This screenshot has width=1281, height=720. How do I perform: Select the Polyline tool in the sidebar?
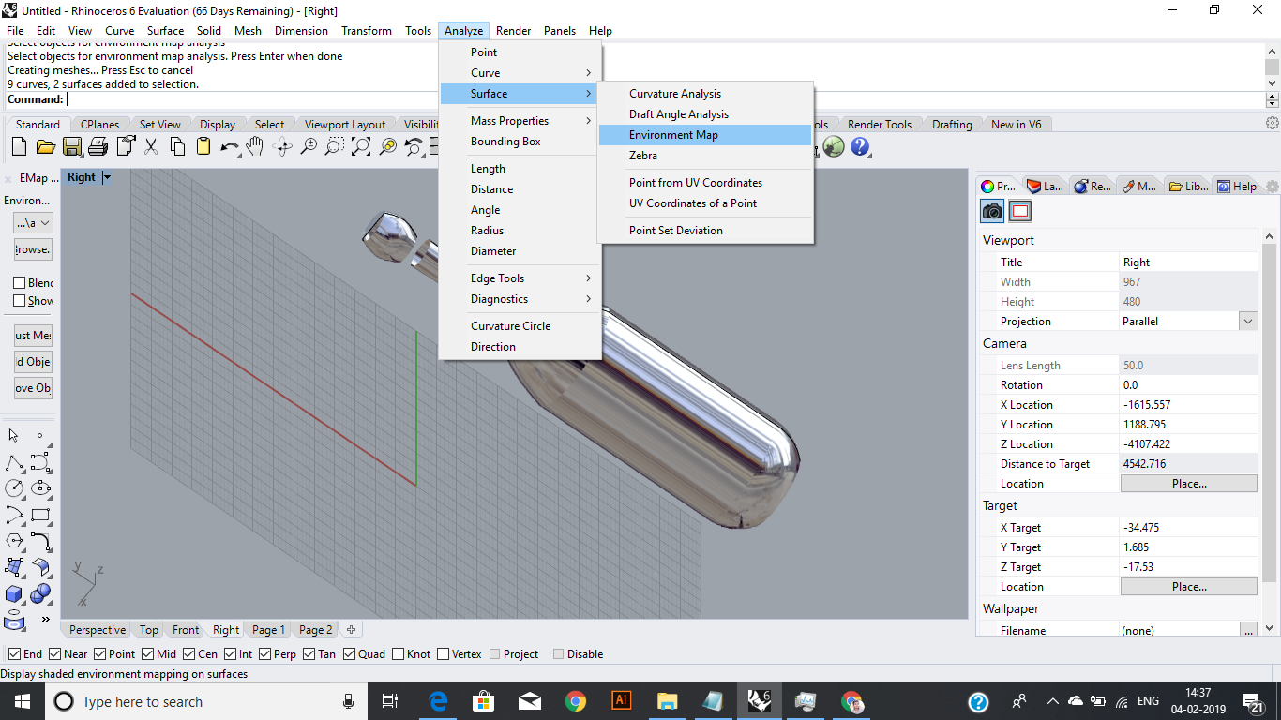pos(15,462)
